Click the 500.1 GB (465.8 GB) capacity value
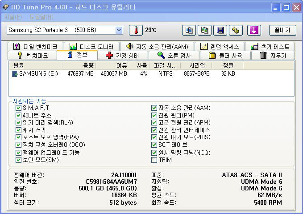Screen dimensions: 303x214 pyautogui.click(x=108, y=188)
